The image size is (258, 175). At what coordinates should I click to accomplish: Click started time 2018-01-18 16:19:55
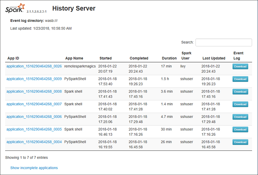(x=108, y=144)
